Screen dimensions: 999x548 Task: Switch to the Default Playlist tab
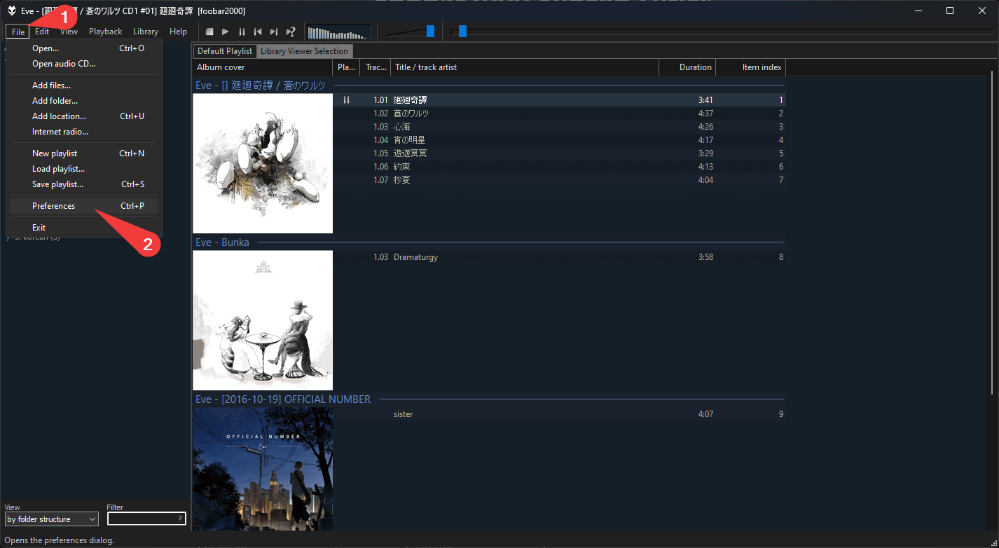coord(224,51)
